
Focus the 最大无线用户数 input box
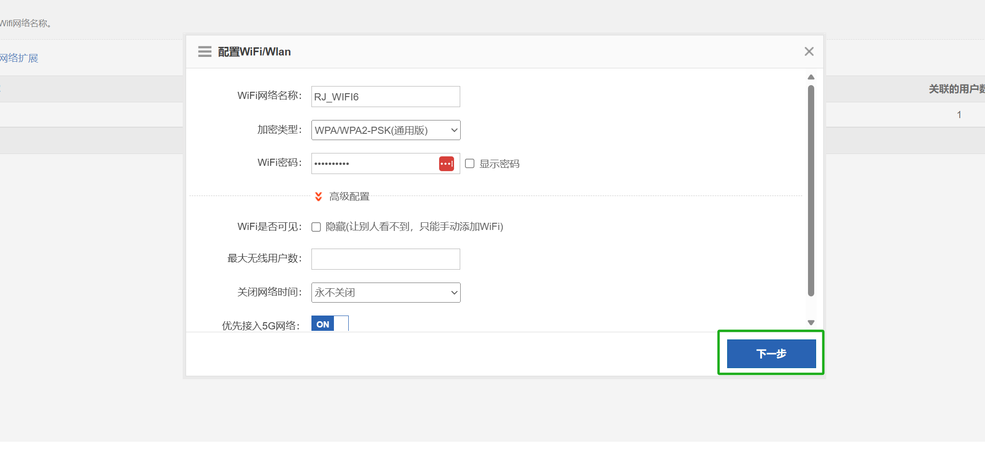pyautogui.click(x=386, y=259)
